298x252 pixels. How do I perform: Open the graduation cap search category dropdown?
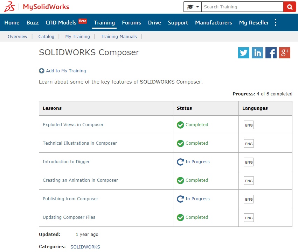[192, 7]
